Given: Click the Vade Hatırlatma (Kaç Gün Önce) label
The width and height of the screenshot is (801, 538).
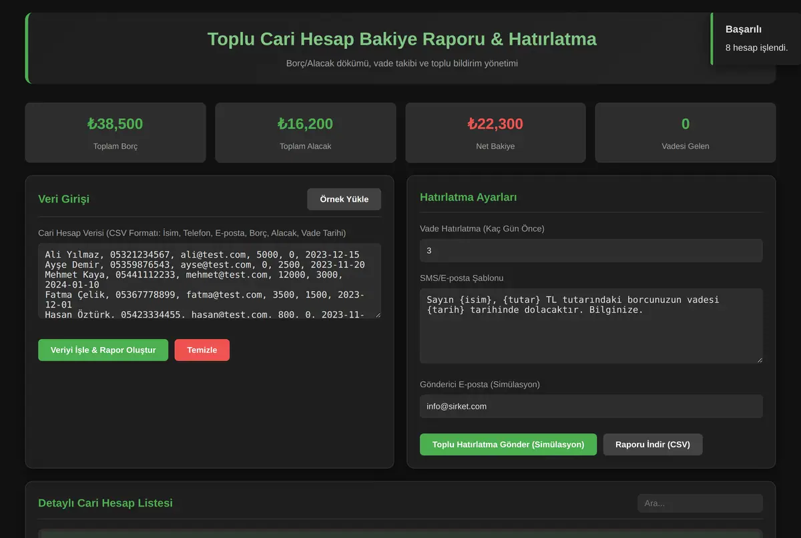Looking at the screenshot, I should 482,229.
